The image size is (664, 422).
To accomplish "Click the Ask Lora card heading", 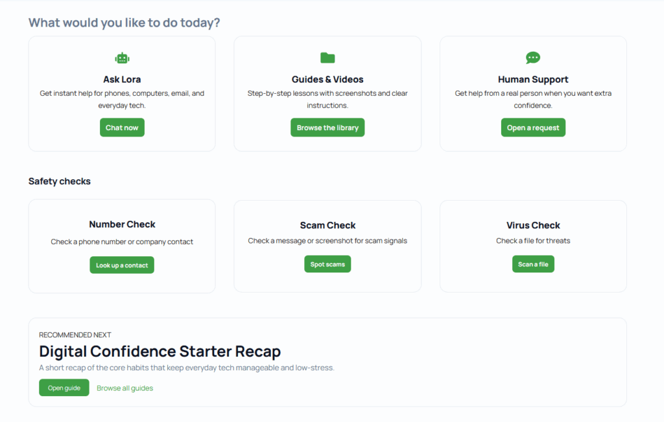I will coord(122,79).
